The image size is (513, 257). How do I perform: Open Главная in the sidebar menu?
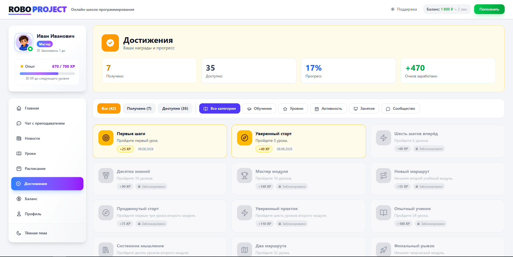(x=47, y=108)
